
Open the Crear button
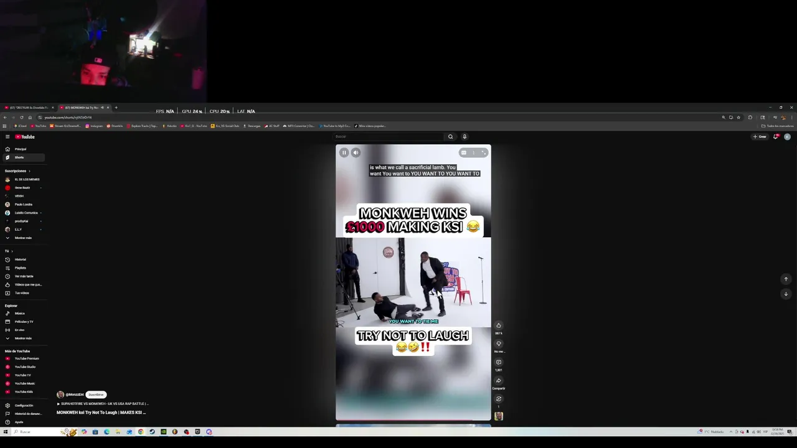point(760,137)
